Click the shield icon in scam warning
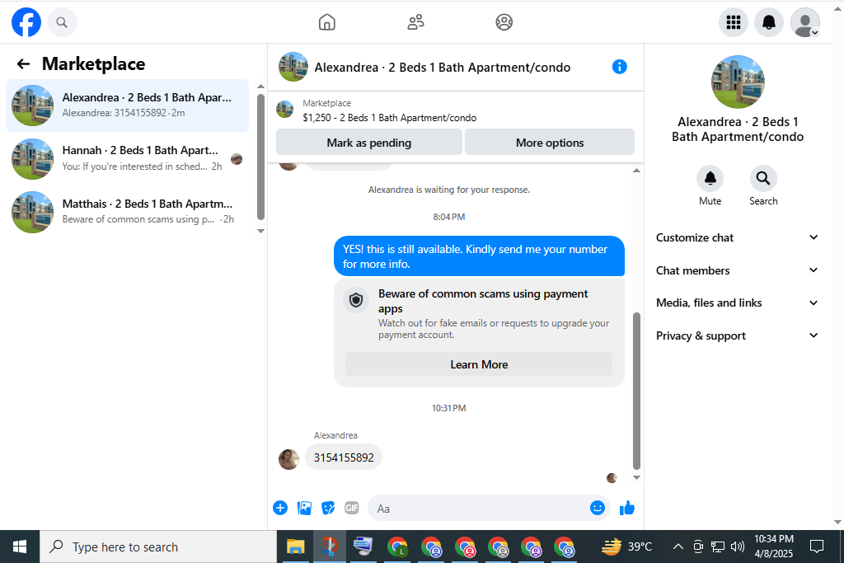The width and height of the screenshot is (844, 563). [356, 300]
